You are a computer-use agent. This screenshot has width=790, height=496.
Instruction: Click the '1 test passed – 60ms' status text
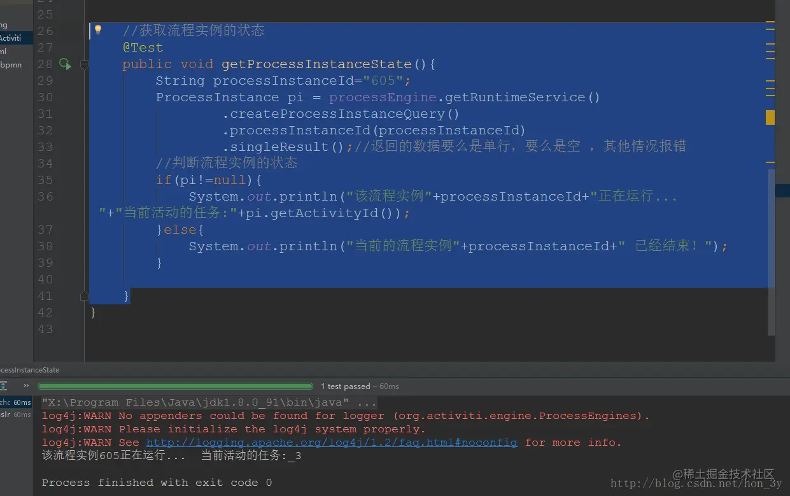tap(360, 386)
